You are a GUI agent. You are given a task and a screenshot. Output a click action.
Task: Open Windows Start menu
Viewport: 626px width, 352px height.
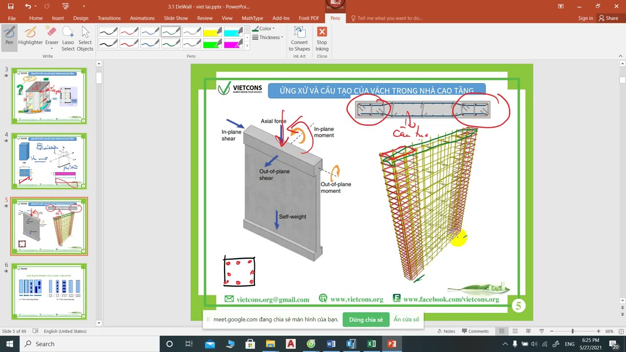(10, 344)
